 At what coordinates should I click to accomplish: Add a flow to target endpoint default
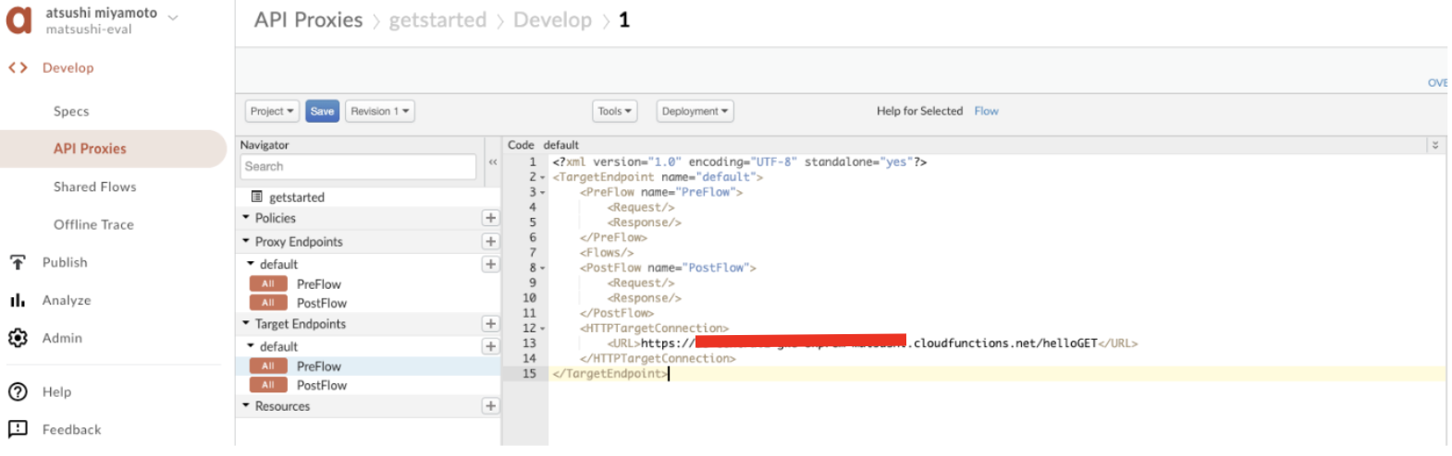[490, 346]
